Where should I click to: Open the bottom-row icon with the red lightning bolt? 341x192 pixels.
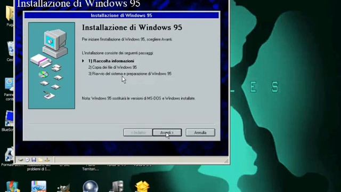[x=13, y=187]
